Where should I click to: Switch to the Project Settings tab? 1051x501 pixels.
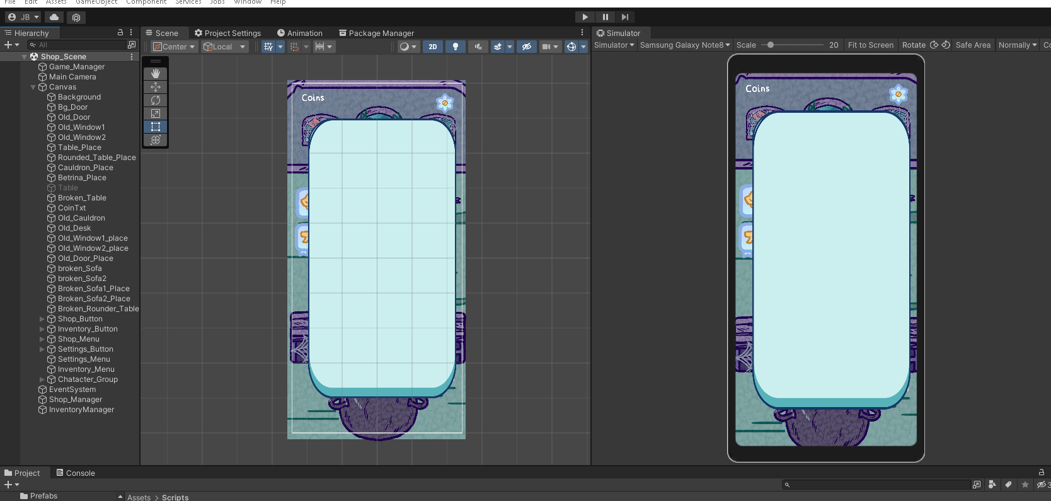[227, 33]
